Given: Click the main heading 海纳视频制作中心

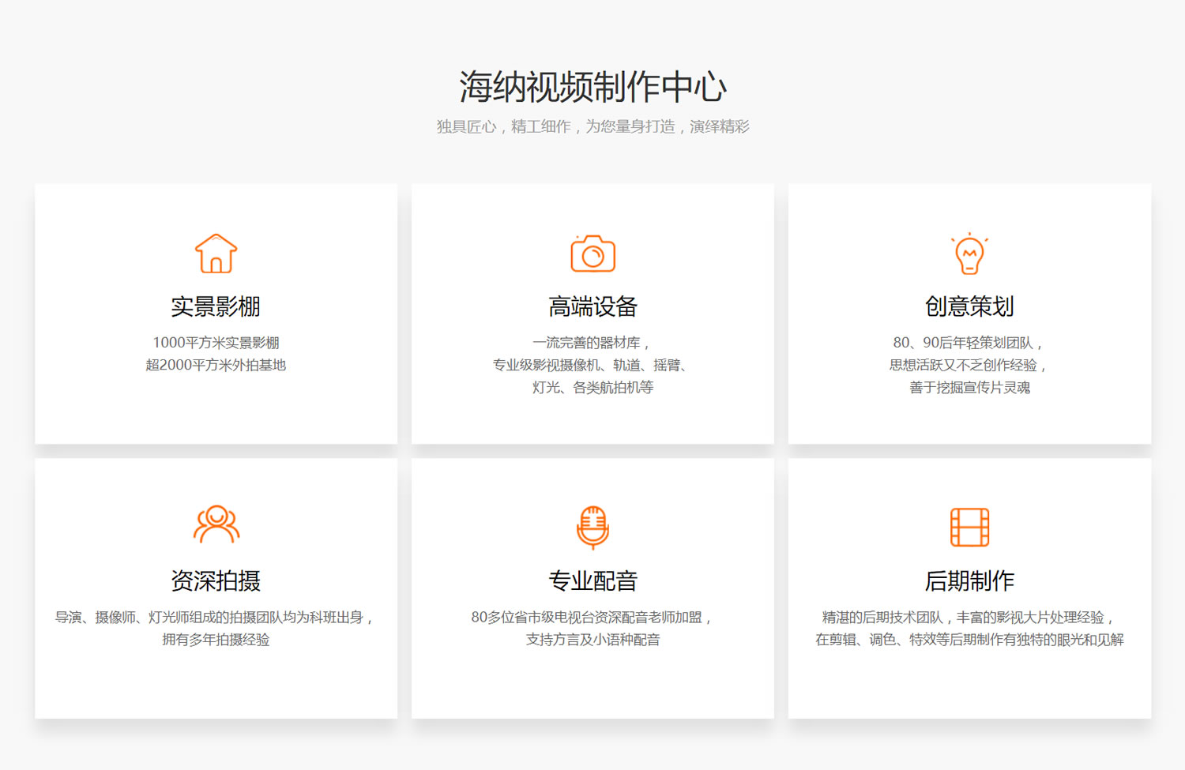Looking at the screenshot, I should (592, 87).
